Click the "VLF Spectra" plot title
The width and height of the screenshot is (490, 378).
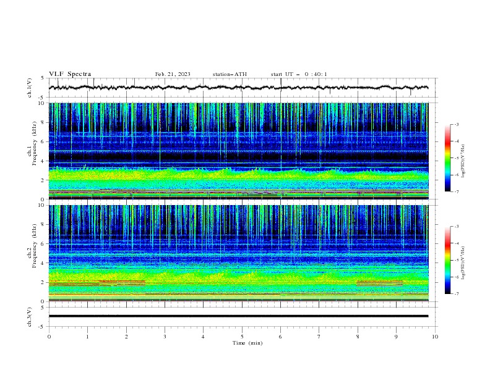[70, 74]
